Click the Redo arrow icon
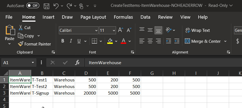The image size is (242, 108). click(x=70, y=6)
